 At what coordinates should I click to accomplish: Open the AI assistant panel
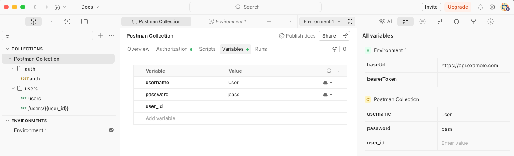385,21
